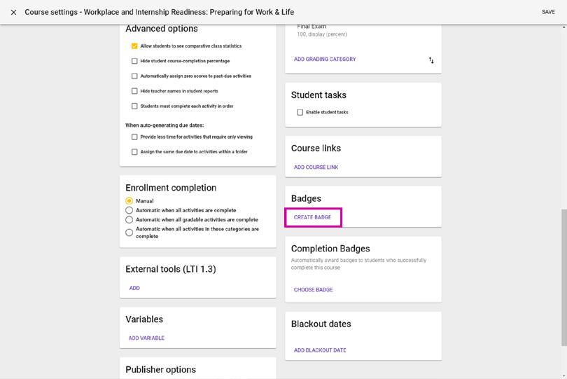
Task: Click CHOOSE BADGE under Completion Badges
Action: point(313,289)
